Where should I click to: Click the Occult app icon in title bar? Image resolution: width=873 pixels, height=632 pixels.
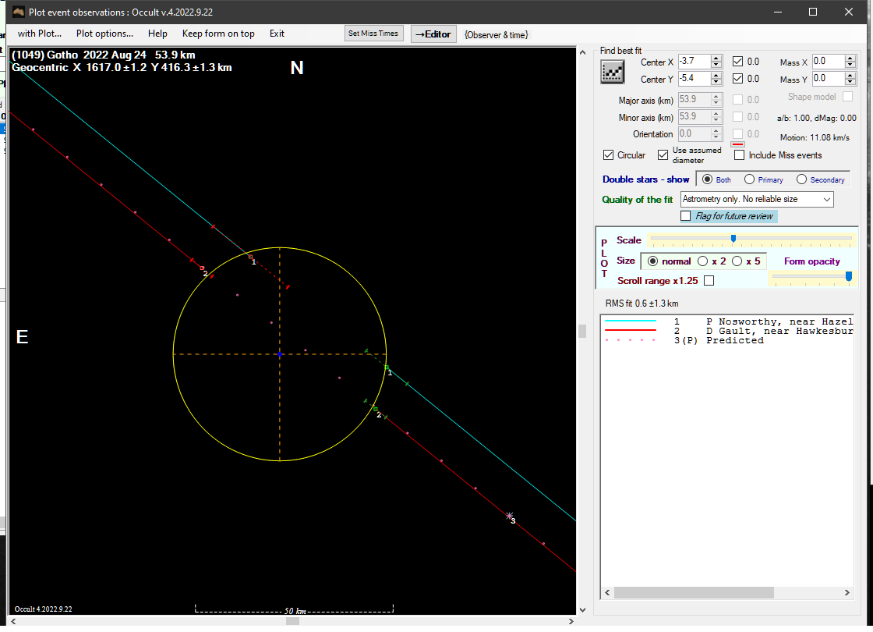pos(19,12)
